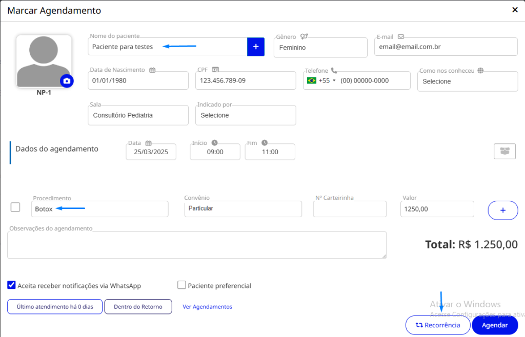
Task: Click the patient avatar thumbnail
Action: [44, 61]
